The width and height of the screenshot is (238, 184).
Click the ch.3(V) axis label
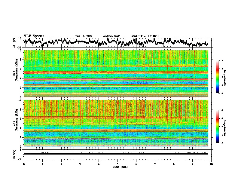(x=14, y=154)
